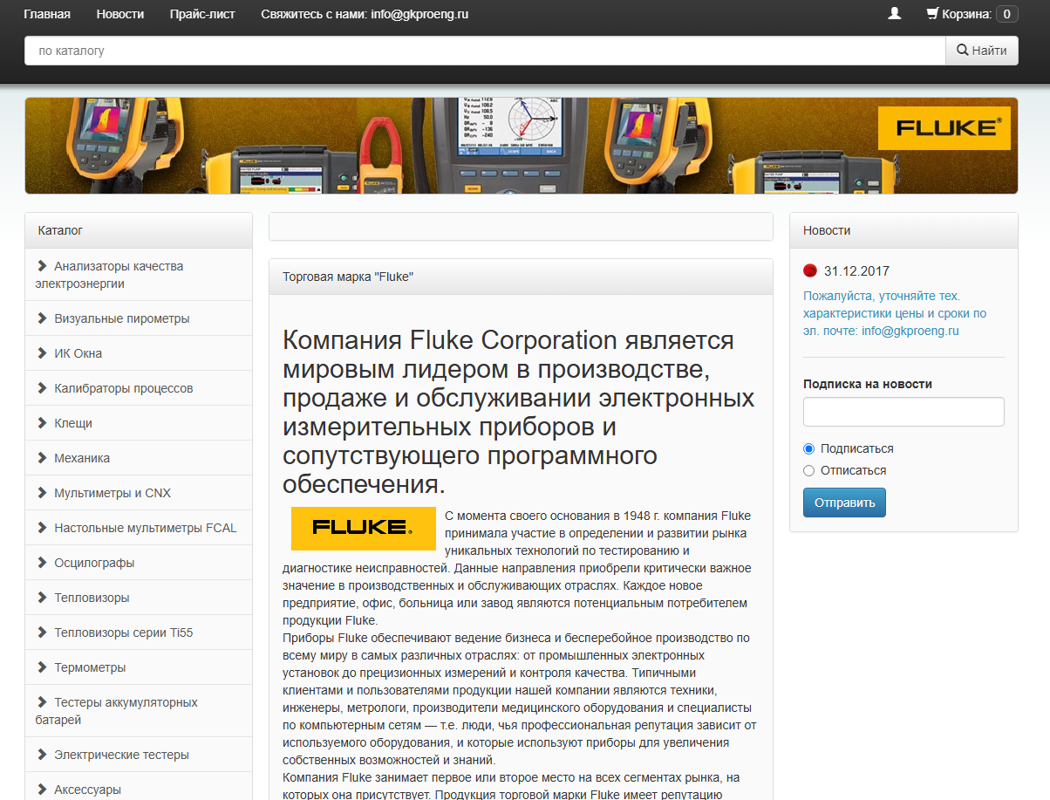Open the shopping cart Корзина

(972, 14)
